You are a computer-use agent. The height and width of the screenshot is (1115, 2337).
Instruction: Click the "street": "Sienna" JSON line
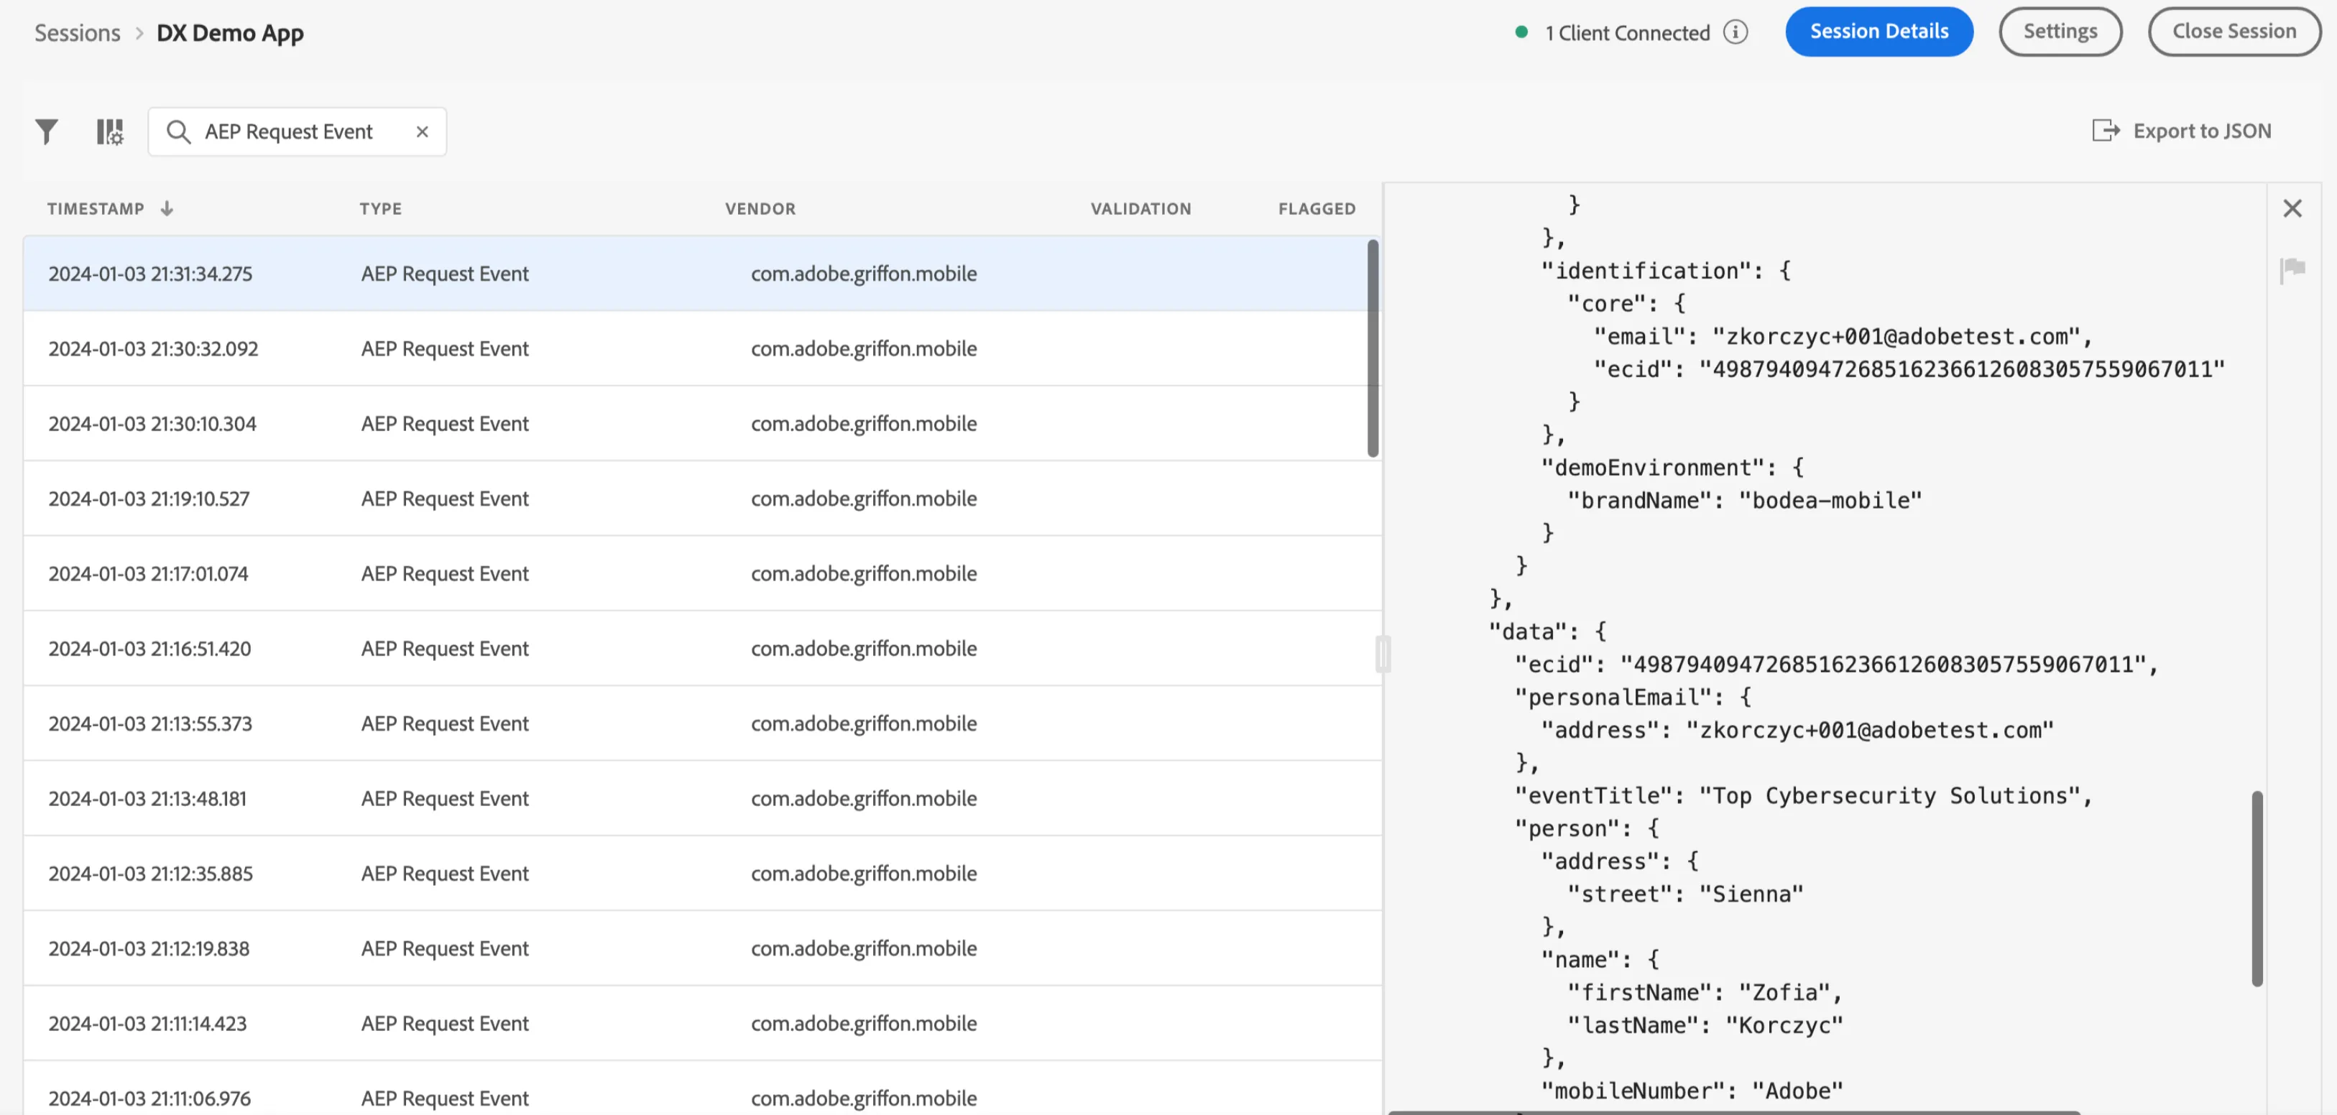click(x=1686, y=894)
